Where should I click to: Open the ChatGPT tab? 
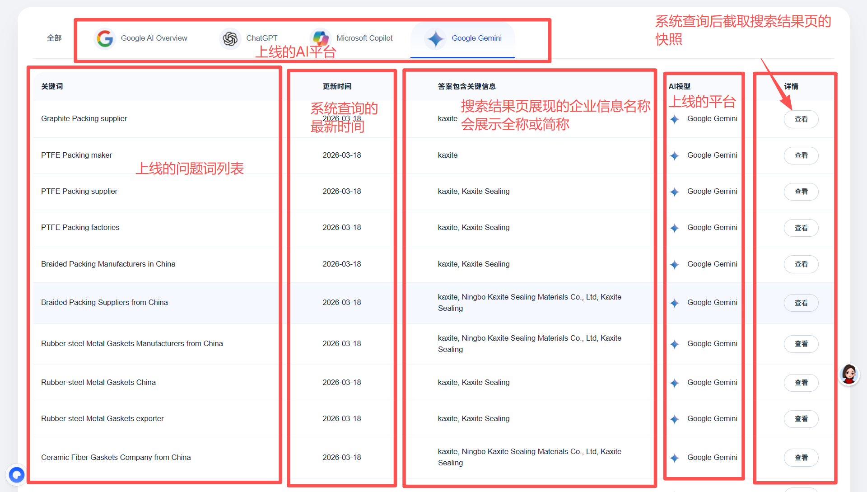[261, 38]
